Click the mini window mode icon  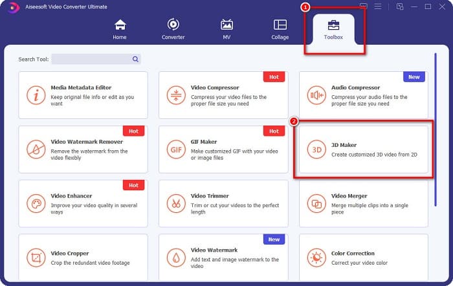click(400, 6)
